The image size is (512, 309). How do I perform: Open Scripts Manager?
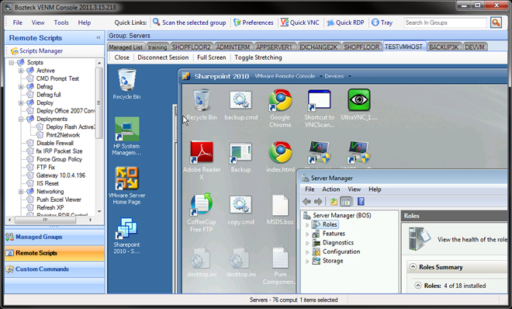(37, 50)
